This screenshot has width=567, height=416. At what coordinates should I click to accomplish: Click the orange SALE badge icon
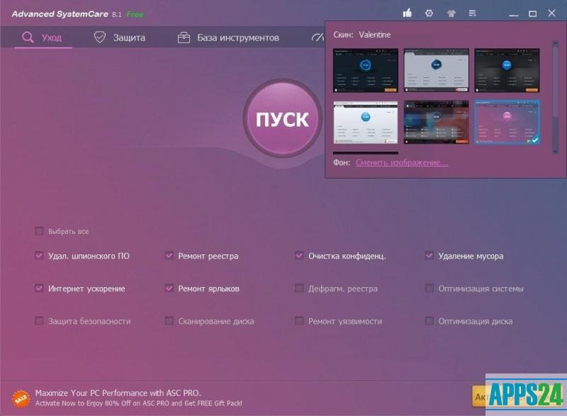[21, 398]
